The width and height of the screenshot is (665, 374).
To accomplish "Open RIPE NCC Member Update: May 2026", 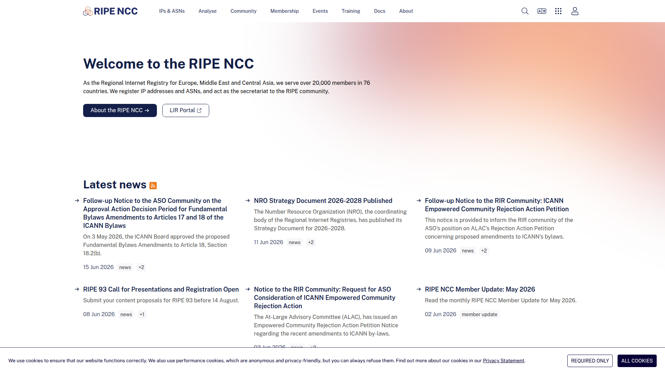I will point(480,290).
